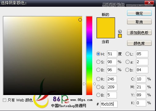Enable the 只有 Web 颜色 checkbox

point(4,100)
